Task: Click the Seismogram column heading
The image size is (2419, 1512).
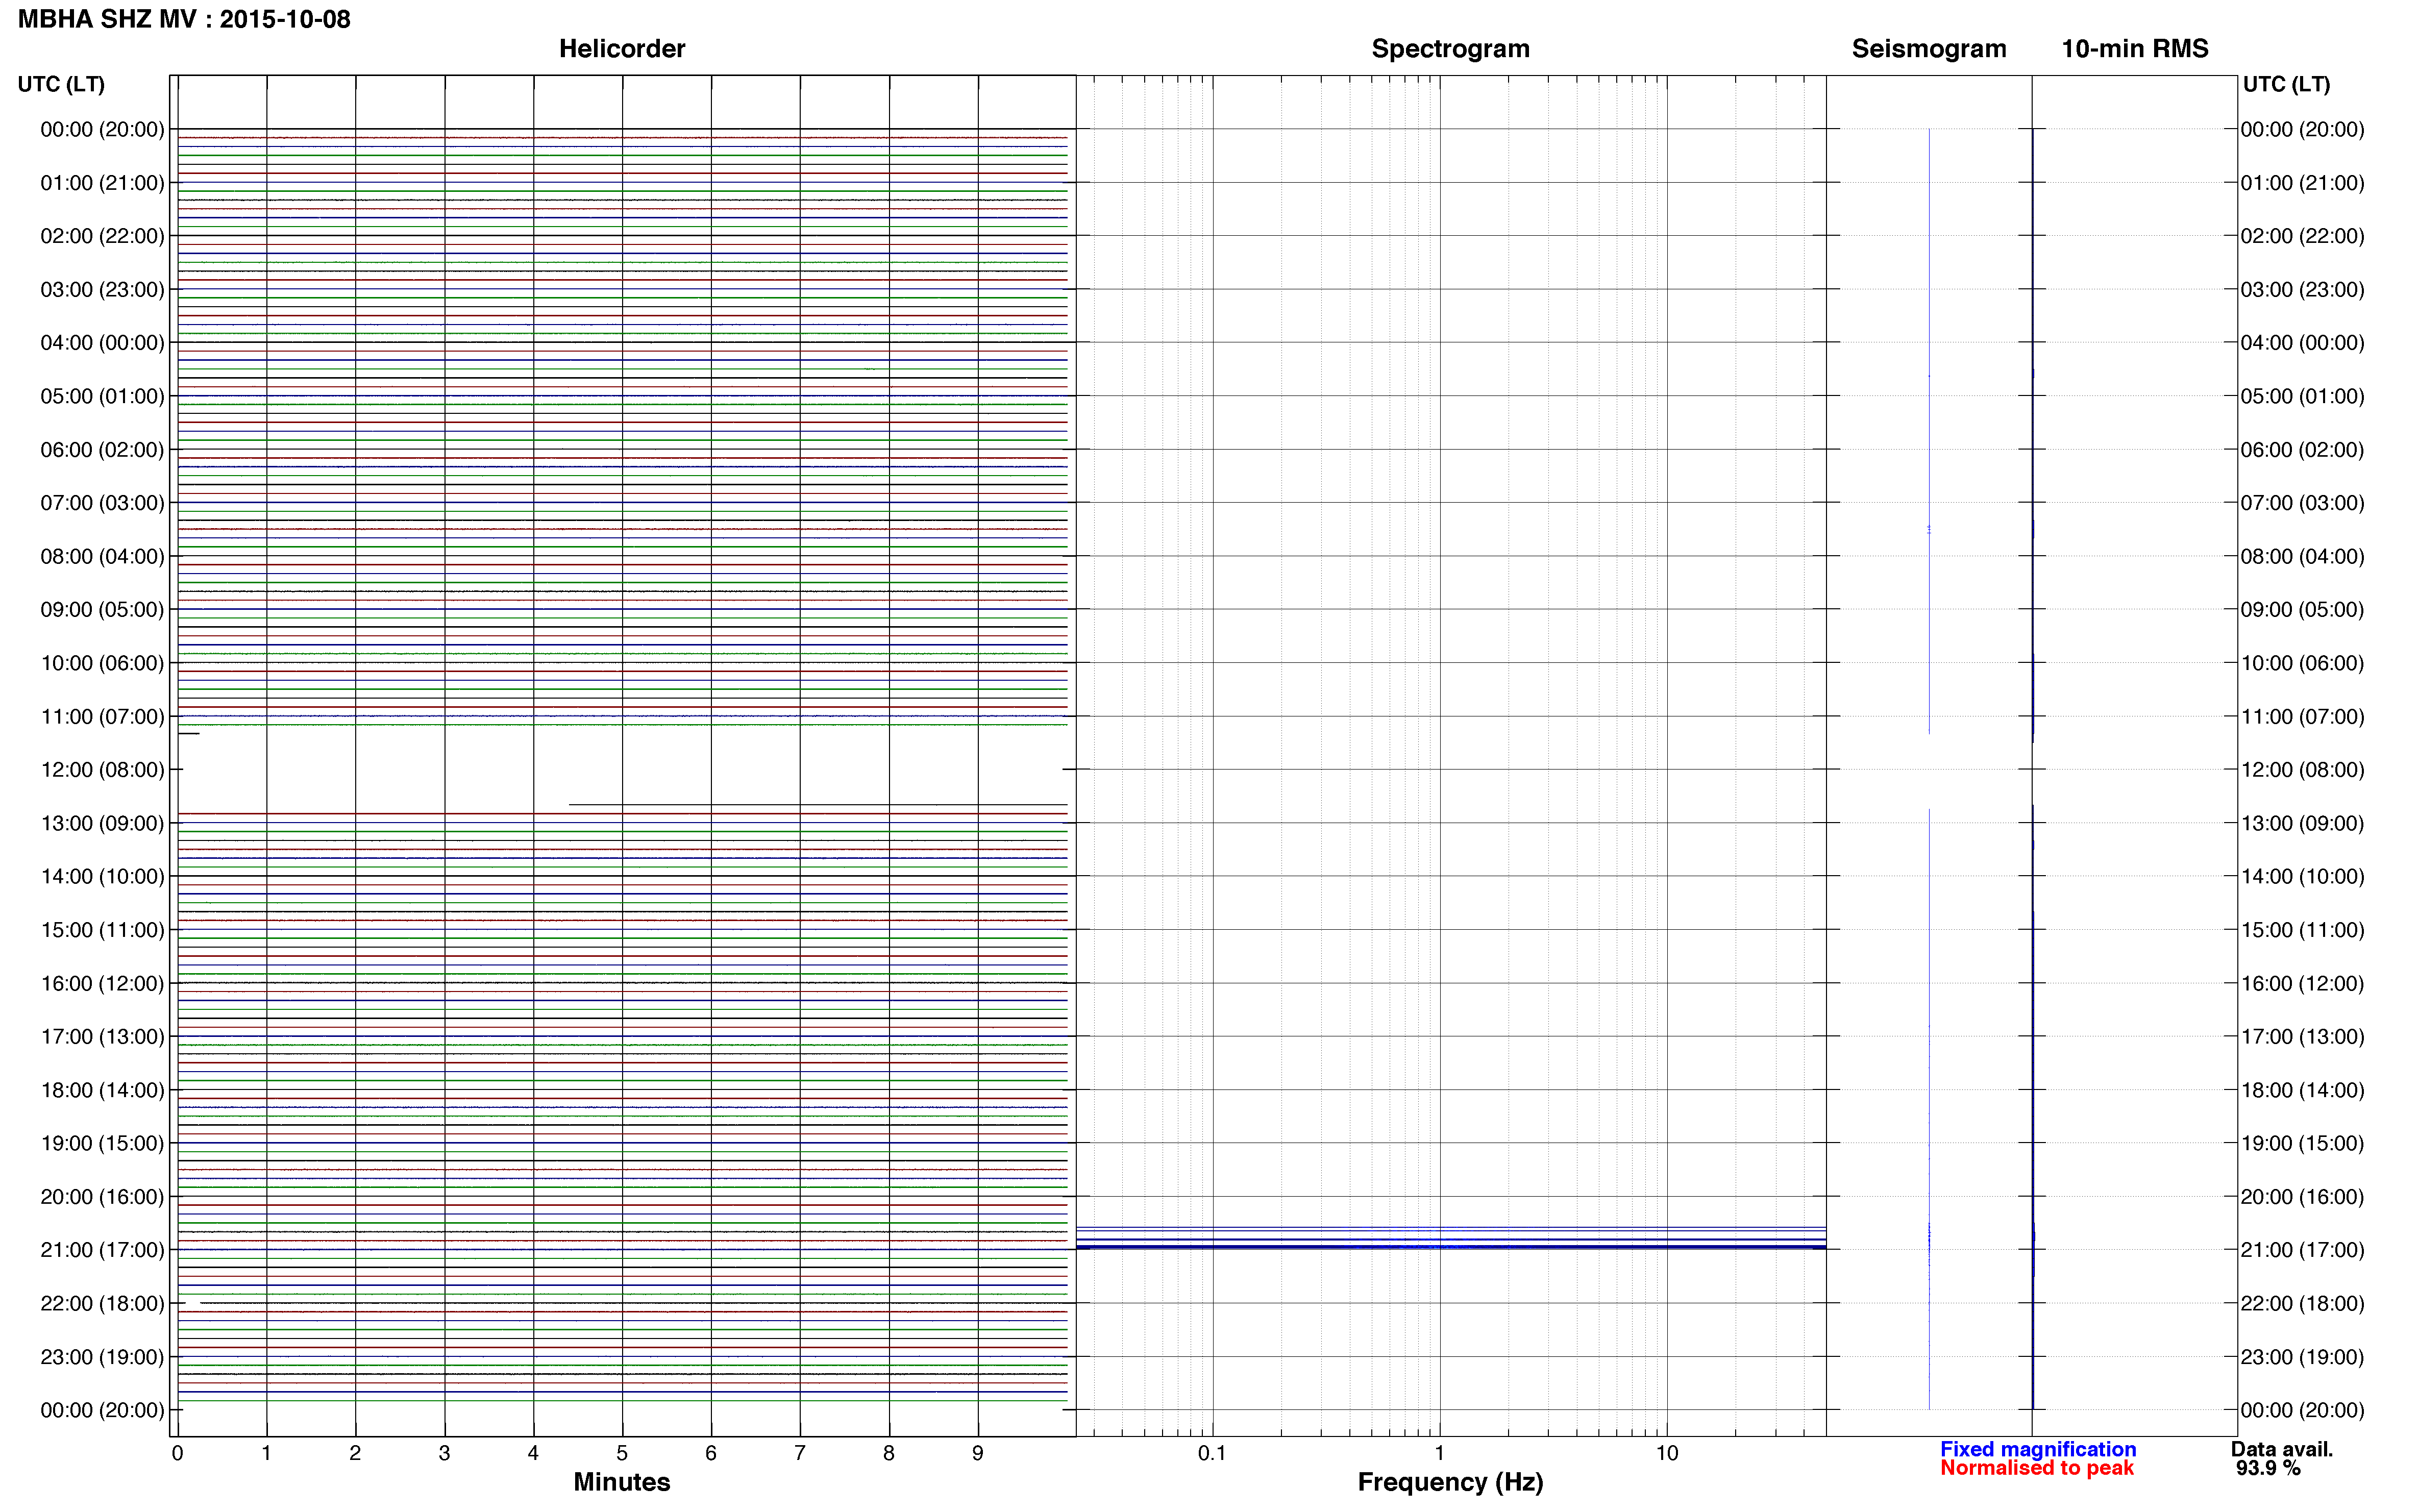Action: [x=1928, y=49]
